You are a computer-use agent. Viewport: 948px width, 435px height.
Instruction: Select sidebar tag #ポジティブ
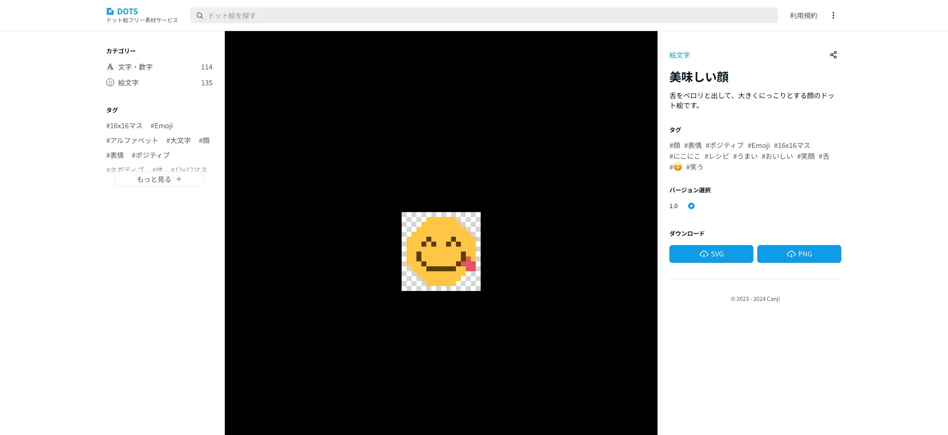pyautogui.click(x=151, y=155)
